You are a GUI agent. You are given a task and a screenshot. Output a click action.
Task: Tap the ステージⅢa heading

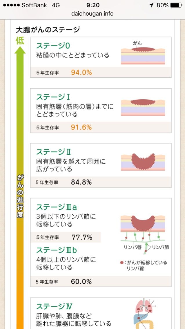tap(57, 207)
